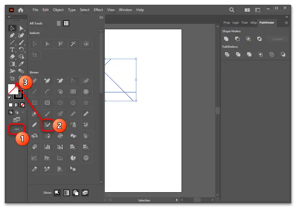Screen dimensions: 296x208
Task: Set the None fill mode in the toolbar
Action: [23, 105]
